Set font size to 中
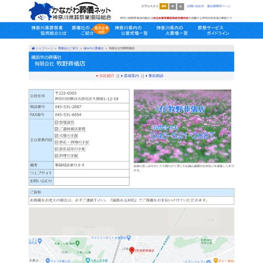The height and width of the screenshot is (263, 263). [173, 6]
